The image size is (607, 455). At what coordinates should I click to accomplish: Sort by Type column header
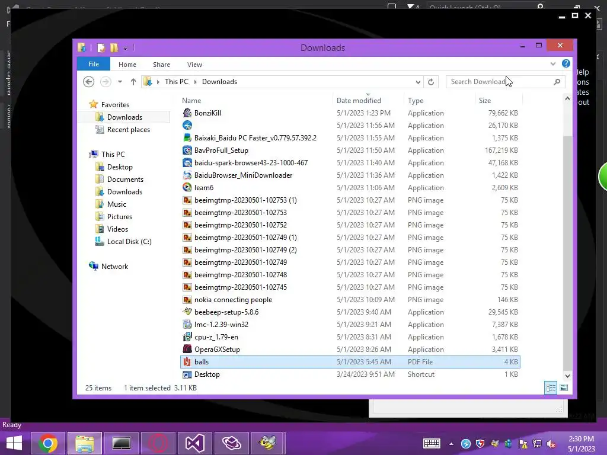point(416,101)
